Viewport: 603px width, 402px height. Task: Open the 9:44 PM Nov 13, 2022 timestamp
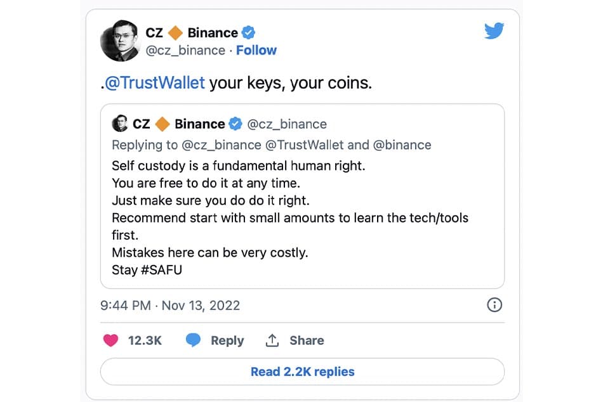coord(170,306)
